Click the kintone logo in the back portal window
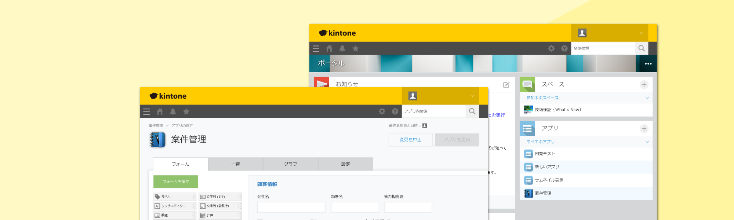The height and width of the screenshot is (220, 734). 337,33
